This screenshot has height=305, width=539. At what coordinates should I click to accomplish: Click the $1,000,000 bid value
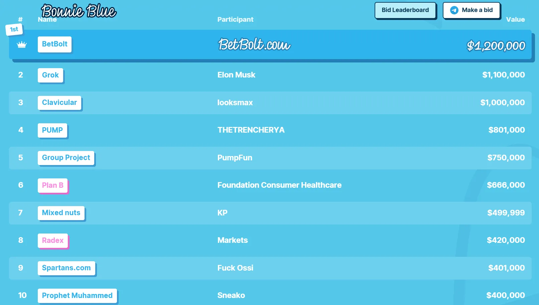[503, 103]
